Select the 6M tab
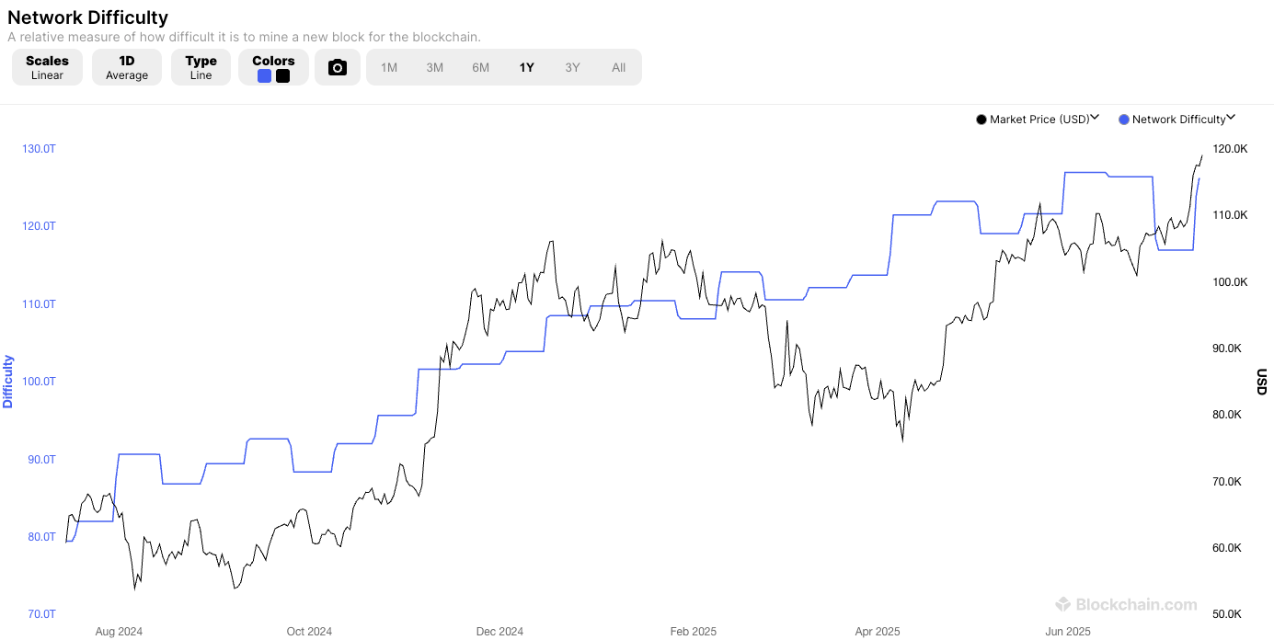The image size is (1274, 640). tap(480, 66)
